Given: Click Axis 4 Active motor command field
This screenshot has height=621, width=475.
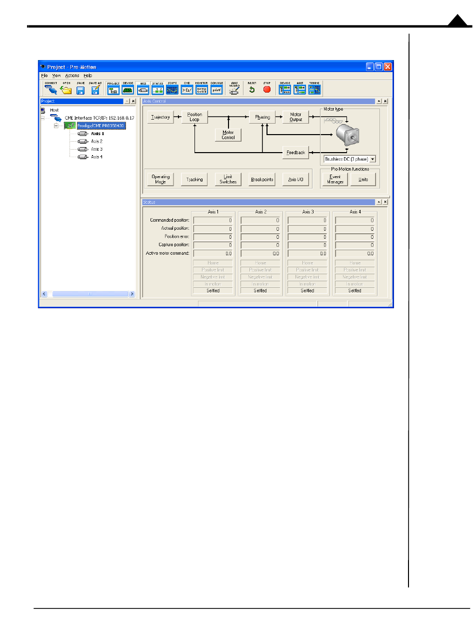Looking at the screenshot, I should click(x=354, y=253).
